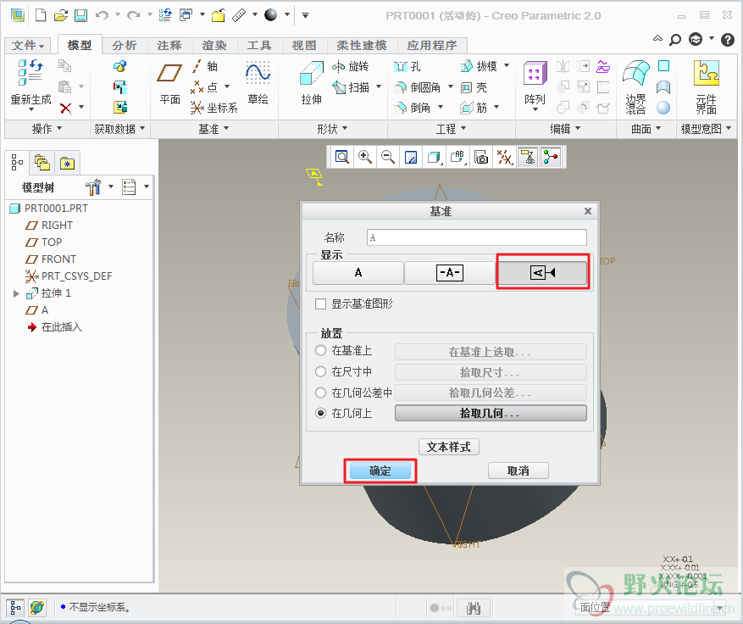Image resolution: width=743 pixels, height=624 pixels.
Task: Open the 工程 group dropdown
Action: (451, 129)
